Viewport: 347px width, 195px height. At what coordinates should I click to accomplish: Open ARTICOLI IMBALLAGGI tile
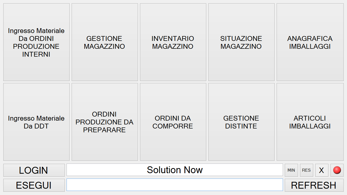tap(310, 122)
